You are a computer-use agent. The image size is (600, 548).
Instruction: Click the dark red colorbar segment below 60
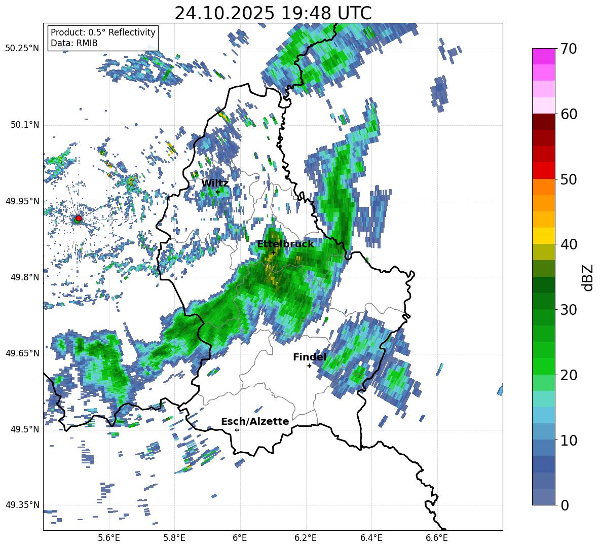coord(543,122)
